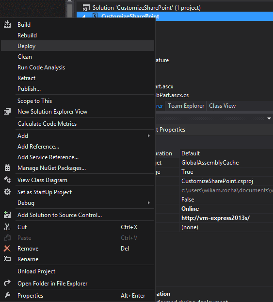The width and height of the screenshot is (273, 302).
Task: Expand the Add submenu arrow
Action: click(x=149, y=136)
